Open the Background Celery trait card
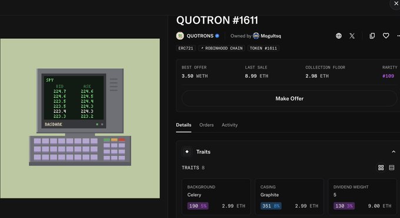This screenshot has width=400, height=218. pyautogui.click(x=216, y=197)
